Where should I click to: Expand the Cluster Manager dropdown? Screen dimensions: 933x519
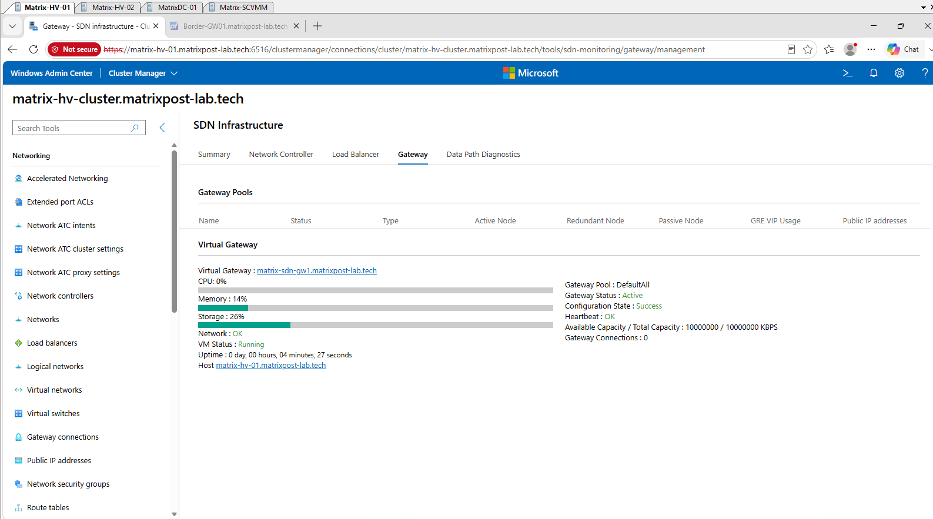coord(143,73)
